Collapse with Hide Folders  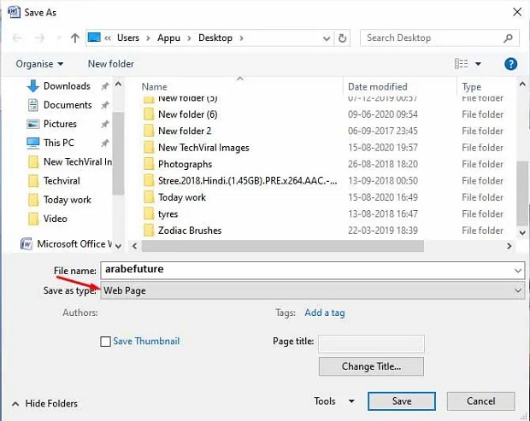coord(44,403)
